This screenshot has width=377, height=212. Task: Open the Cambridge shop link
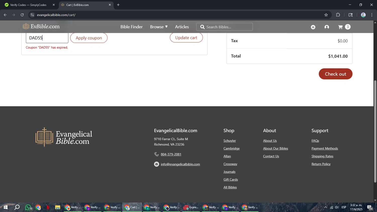point(231,148)
